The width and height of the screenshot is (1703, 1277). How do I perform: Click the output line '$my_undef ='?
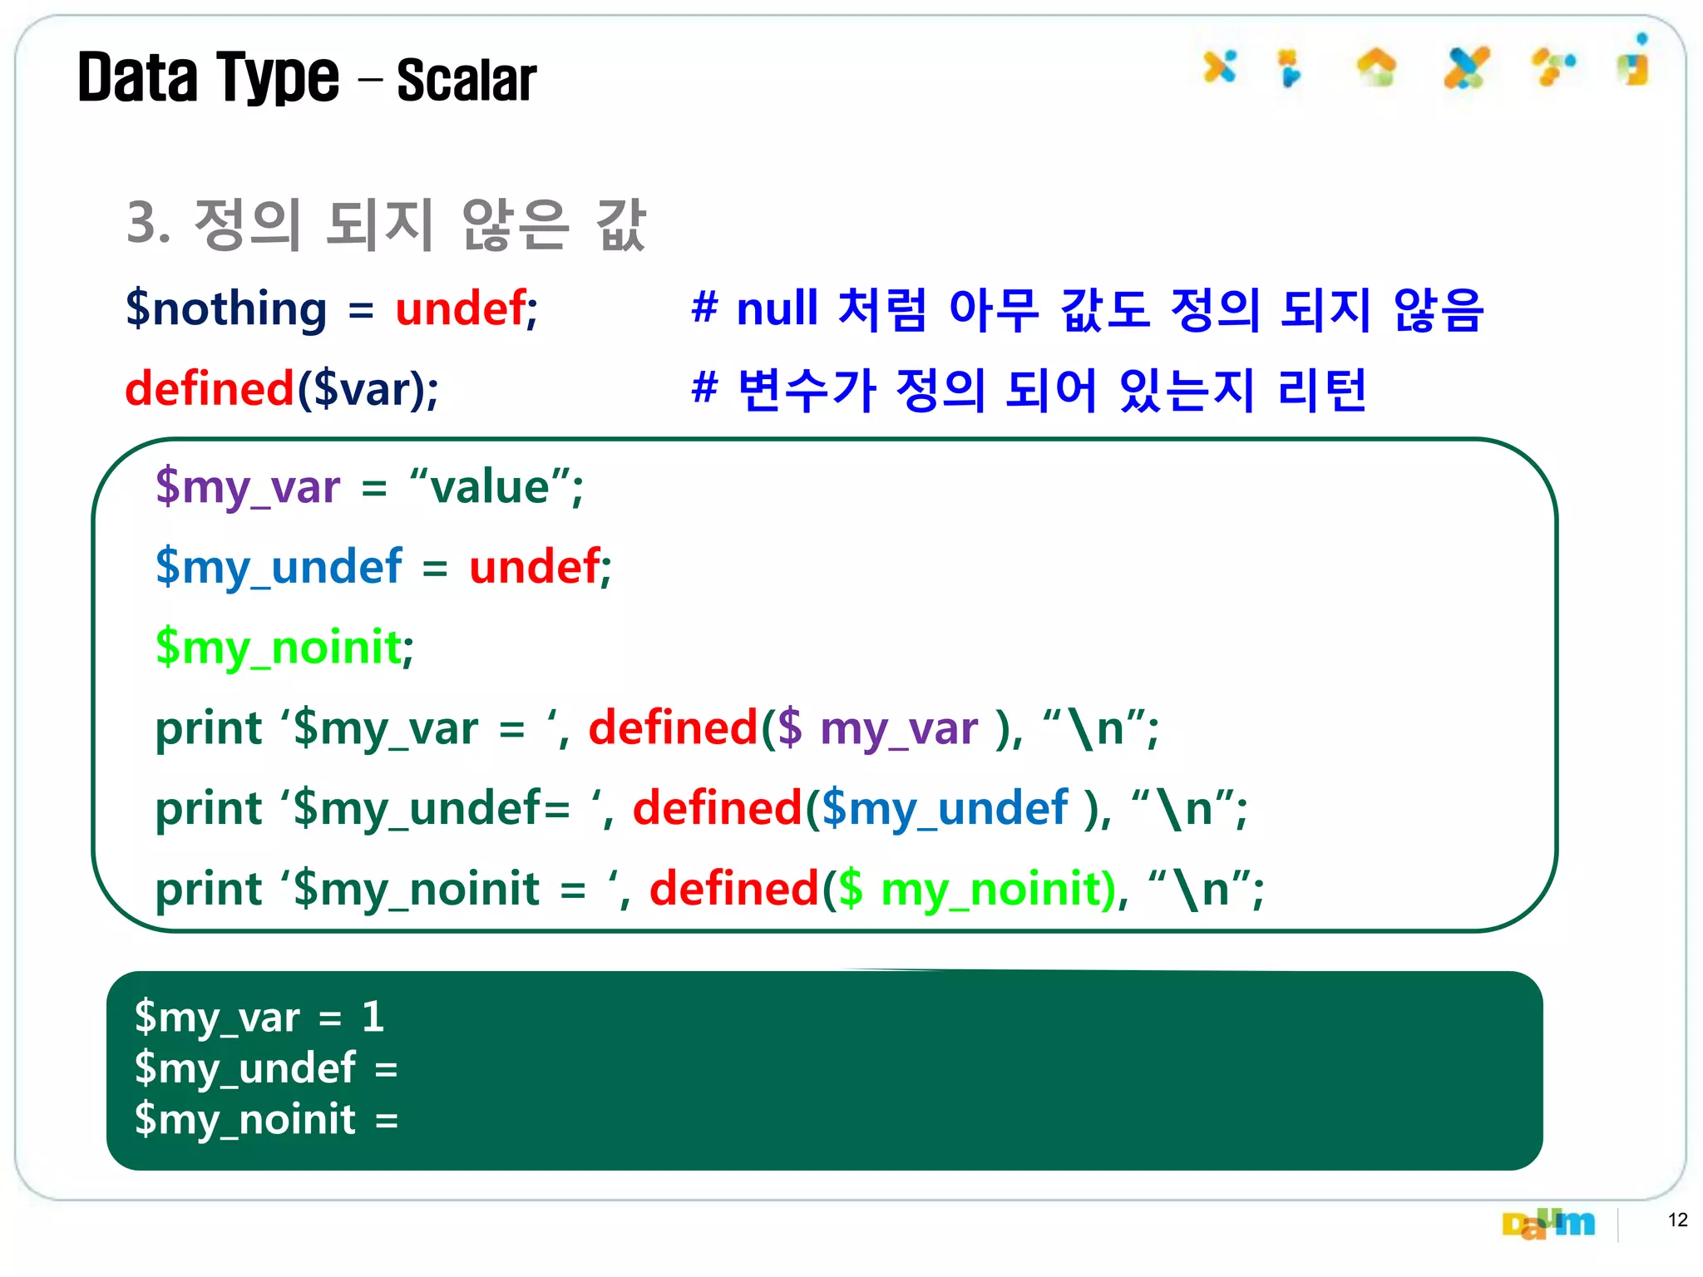pos(266,1068)
